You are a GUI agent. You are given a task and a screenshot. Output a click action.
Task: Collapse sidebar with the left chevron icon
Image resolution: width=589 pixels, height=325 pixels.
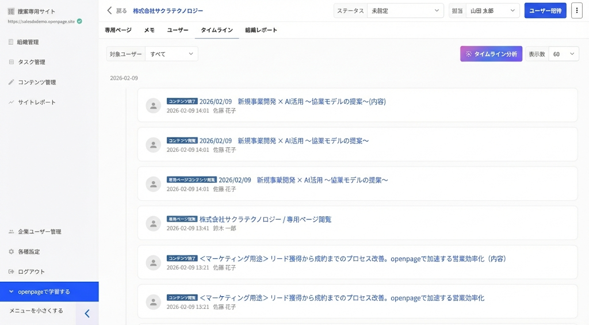pos(87,313)
